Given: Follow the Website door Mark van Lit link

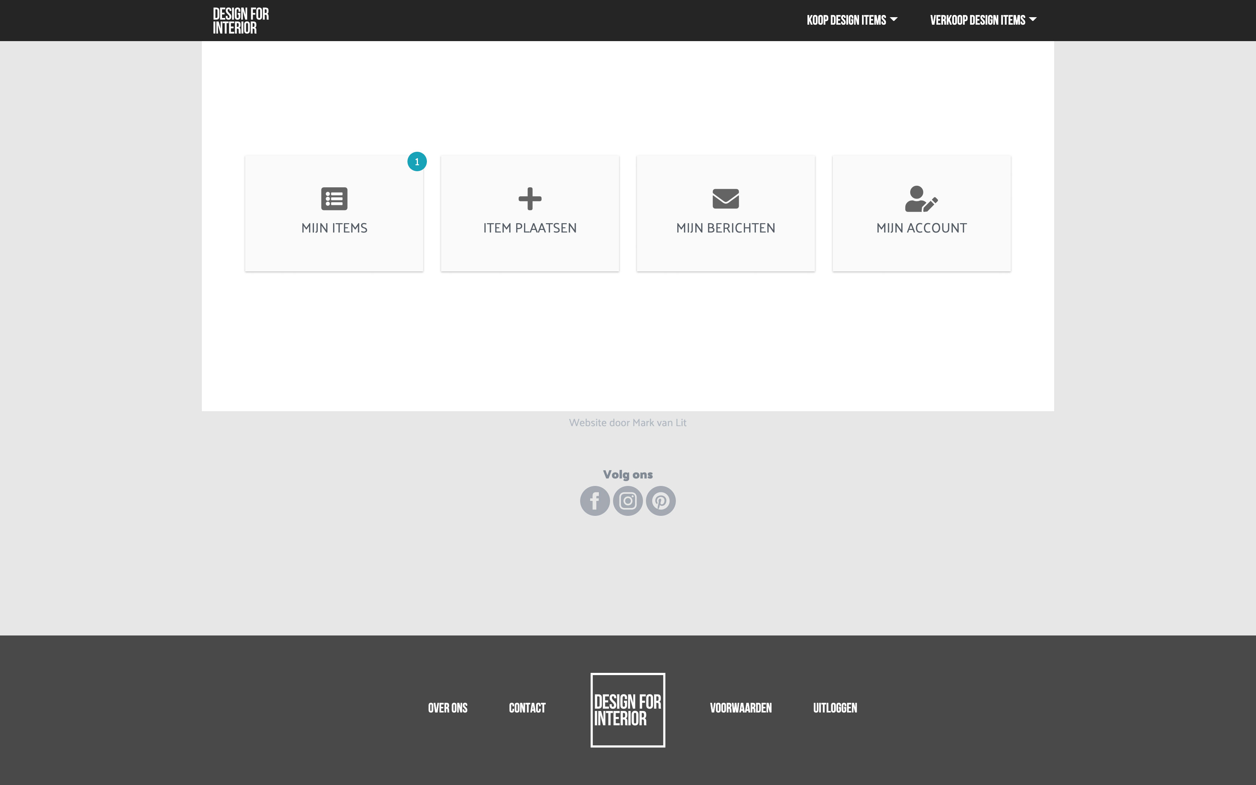Looking at the screenshot, I should 628,423.
